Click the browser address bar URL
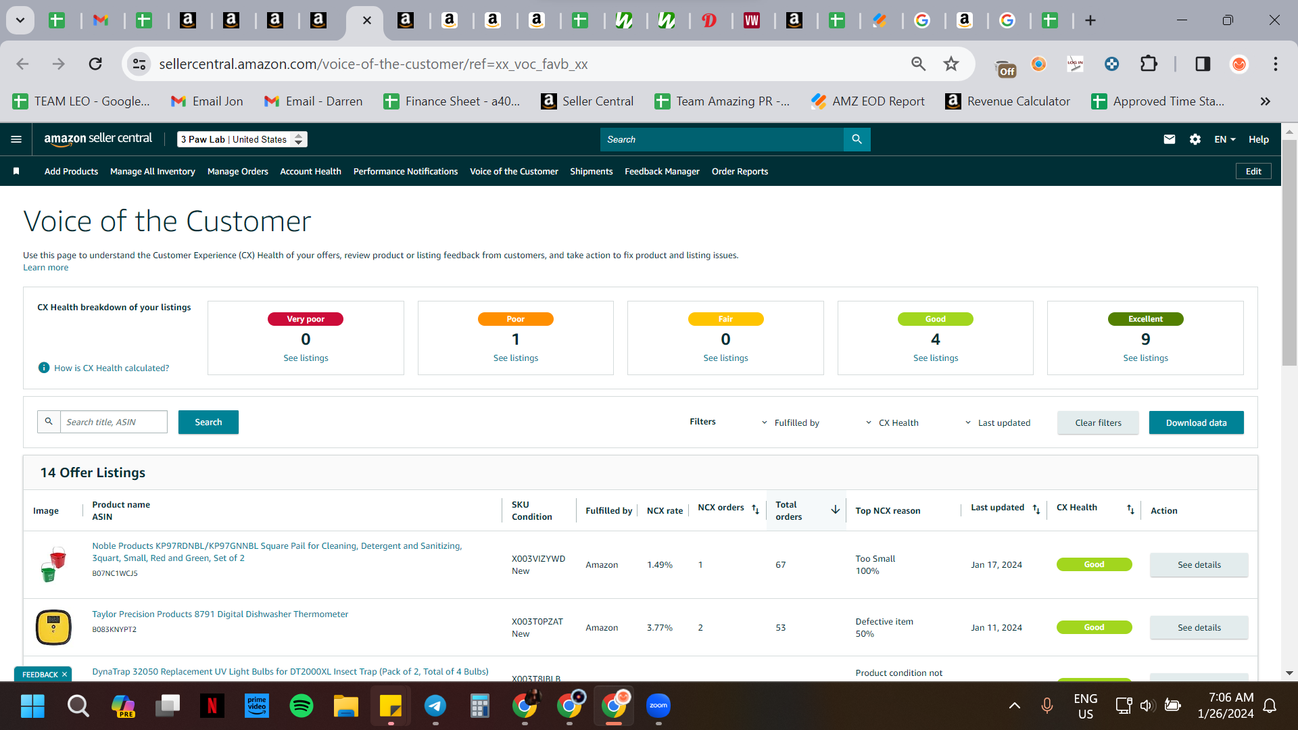This screenshot has width=1298, height=730. (x=373, y=64)
